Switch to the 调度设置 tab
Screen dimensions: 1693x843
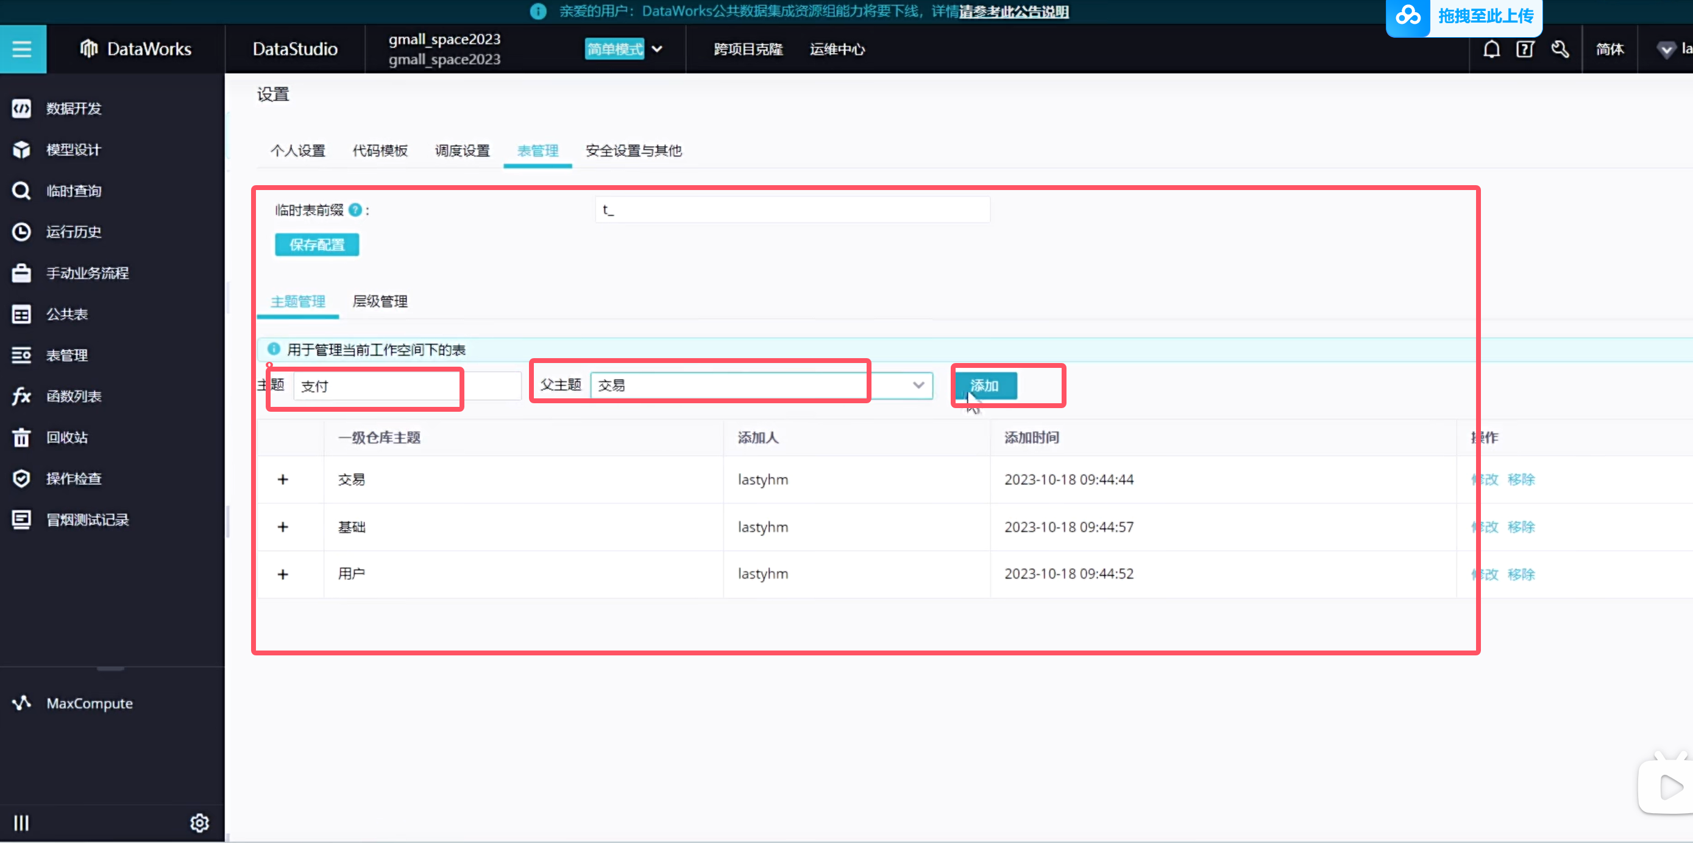point(462,151)
